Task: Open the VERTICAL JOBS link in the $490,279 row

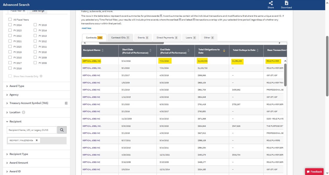Action: (91, 155)
